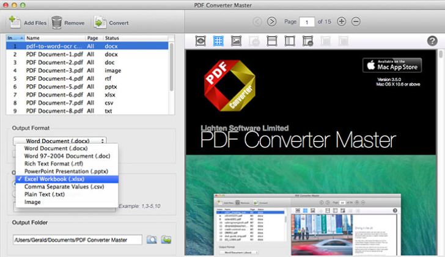Select the blue table grid tool

(218, 41)
